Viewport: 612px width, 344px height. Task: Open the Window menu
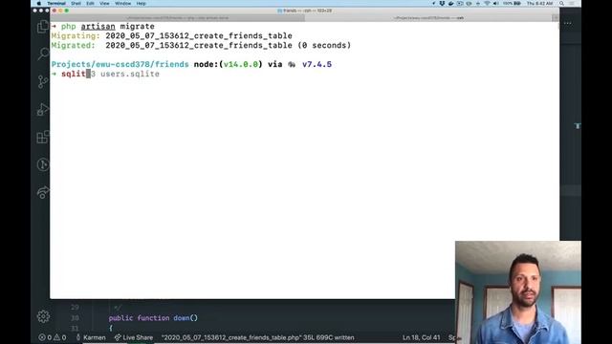pos(123,3)
